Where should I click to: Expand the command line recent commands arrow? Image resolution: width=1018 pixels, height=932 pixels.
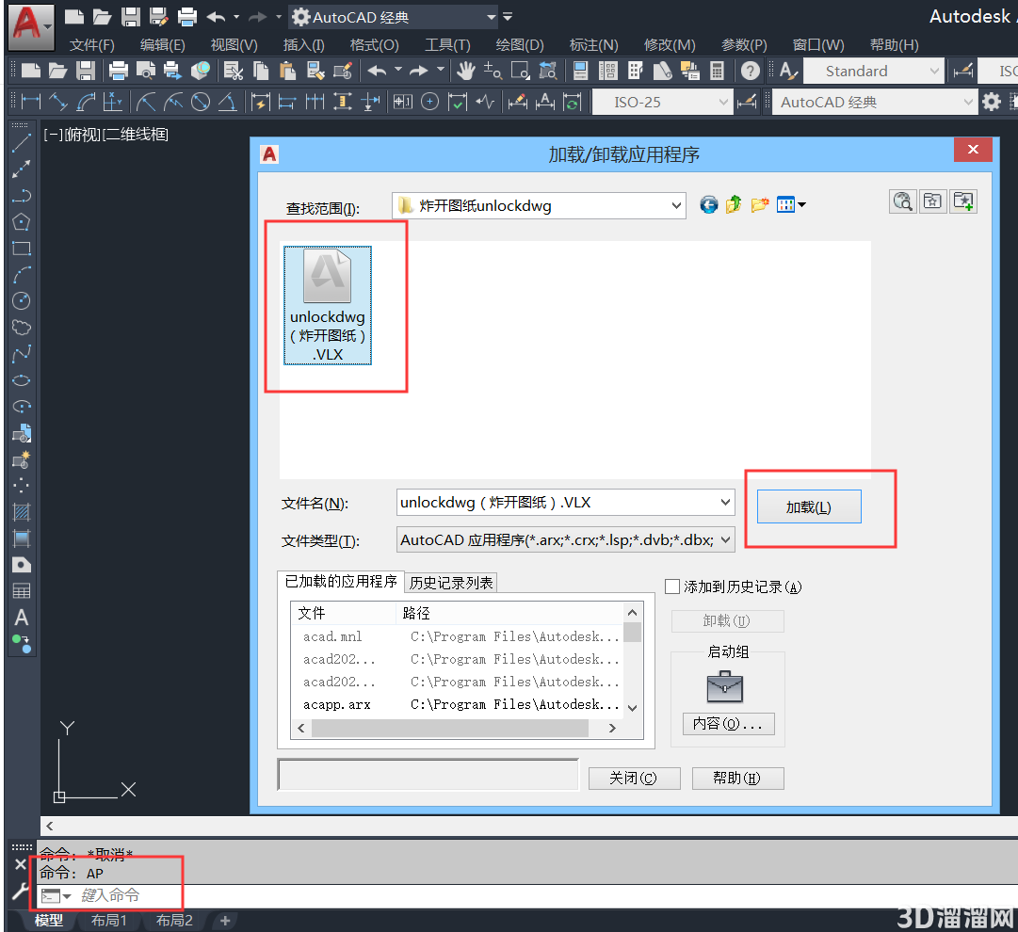pos(66,896)
